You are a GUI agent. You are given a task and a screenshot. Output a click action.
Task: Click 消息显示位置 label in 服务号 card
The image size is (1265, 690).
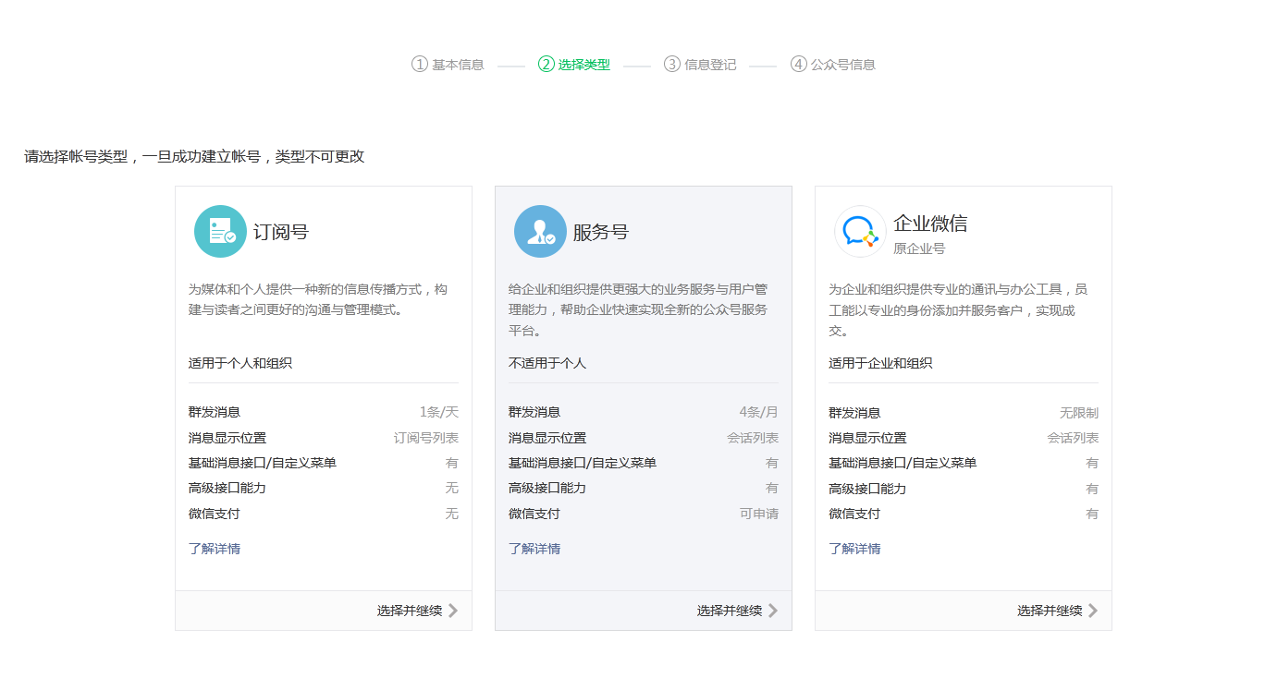pos(547,438)
